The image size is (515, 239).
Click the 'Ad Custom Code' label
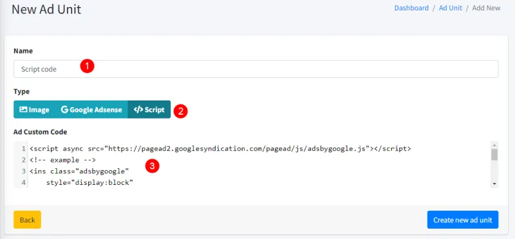[x=40, y=132]
